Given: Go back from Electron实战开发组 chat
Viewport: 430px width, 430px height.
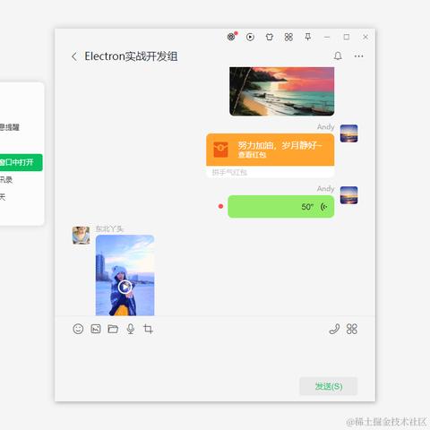Looking at the screenshot, I should 74,56.
